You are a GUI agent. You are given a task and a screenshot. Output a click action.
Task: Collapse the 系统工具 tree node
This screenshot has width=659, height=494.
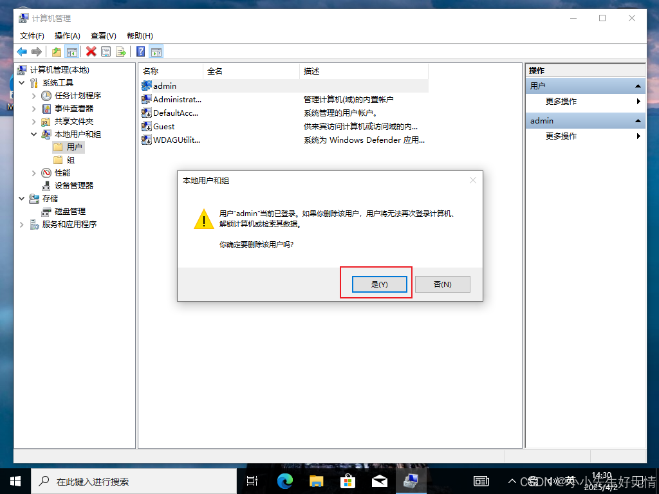tap(22, 83)
